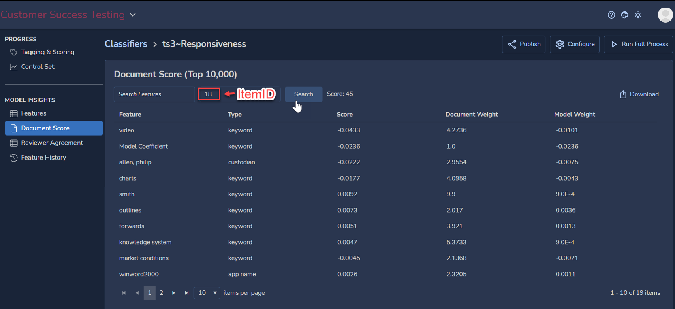Open the help question mark icon
This screenshot has width=675, height=309.
(611, 15)
